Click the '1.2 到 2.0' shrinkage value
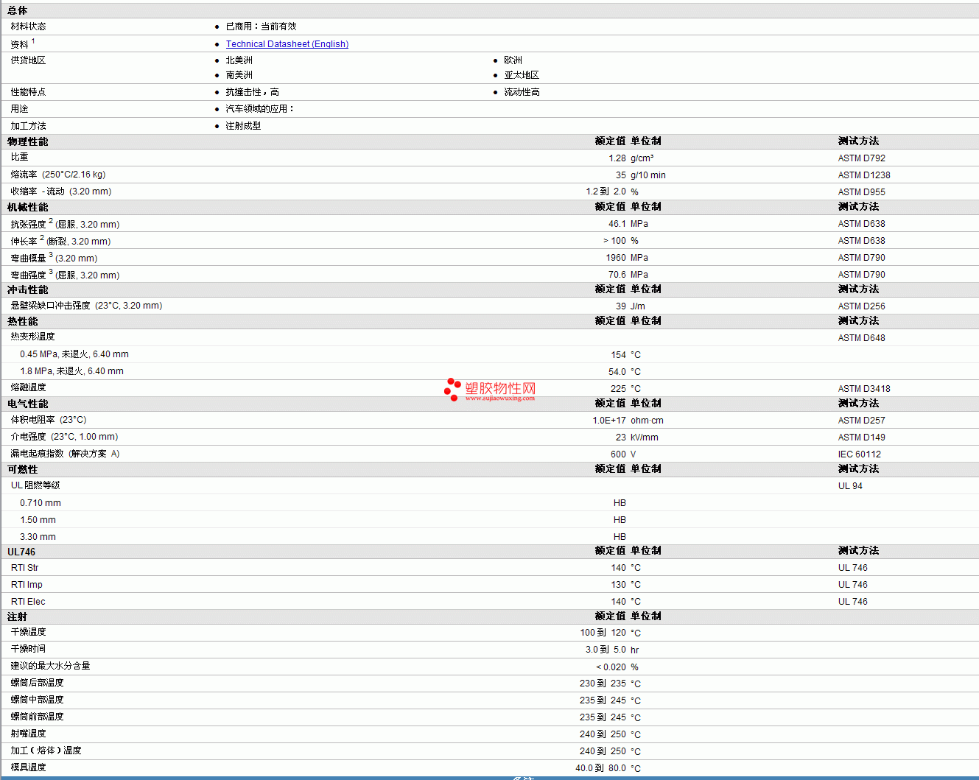 606,192
